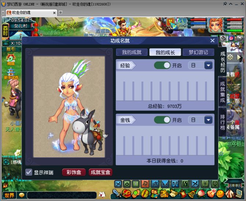
Task: Open the red treasure chest inventory icon
Action: pyautogui.click(x=127, y=194)
